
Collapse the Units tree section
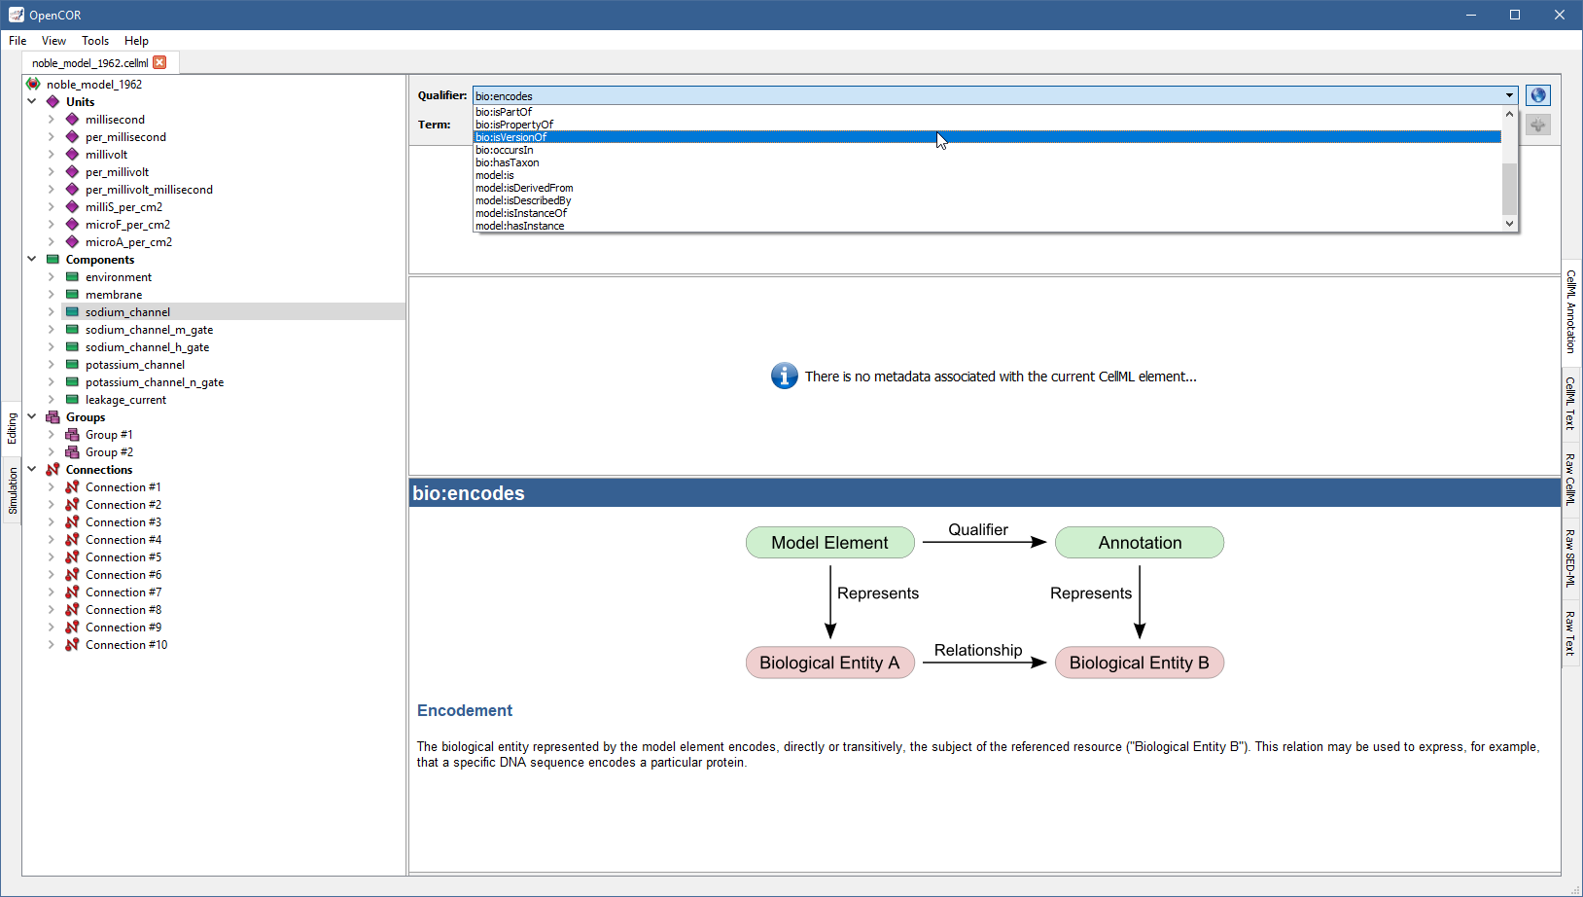32,102
